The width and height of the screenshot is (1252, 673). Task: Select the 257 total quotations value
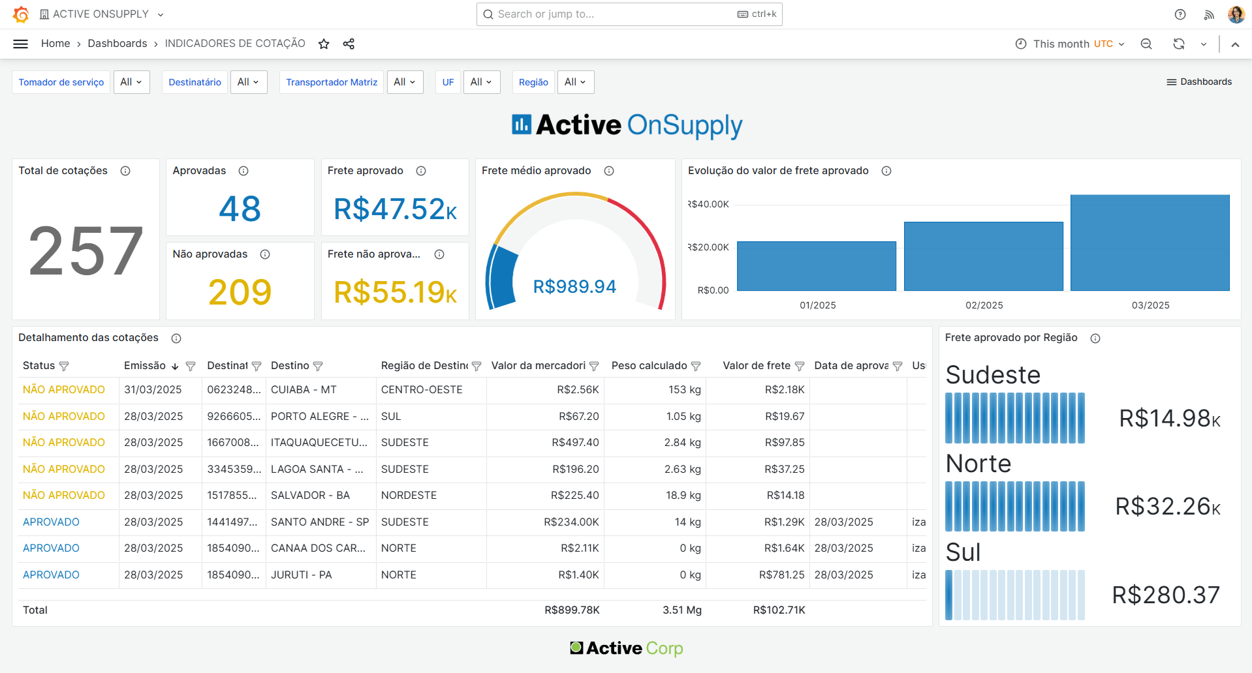tap(86, 251)
